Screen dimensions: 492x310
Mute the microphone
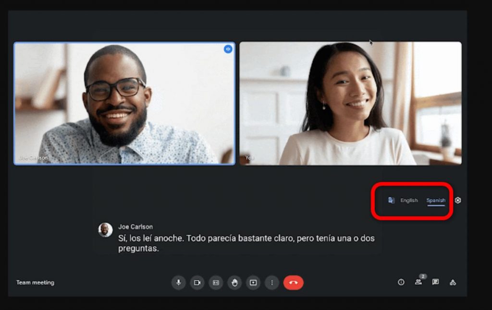click(178, 283)
